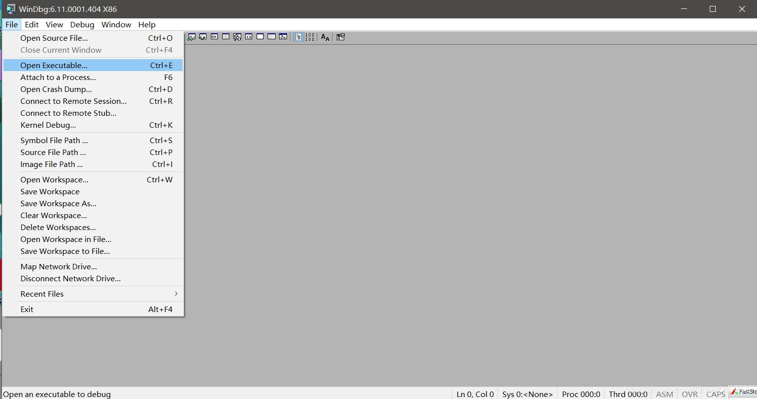
Task: Choose Delete Workspaces... entry
Action: (93, 227)
